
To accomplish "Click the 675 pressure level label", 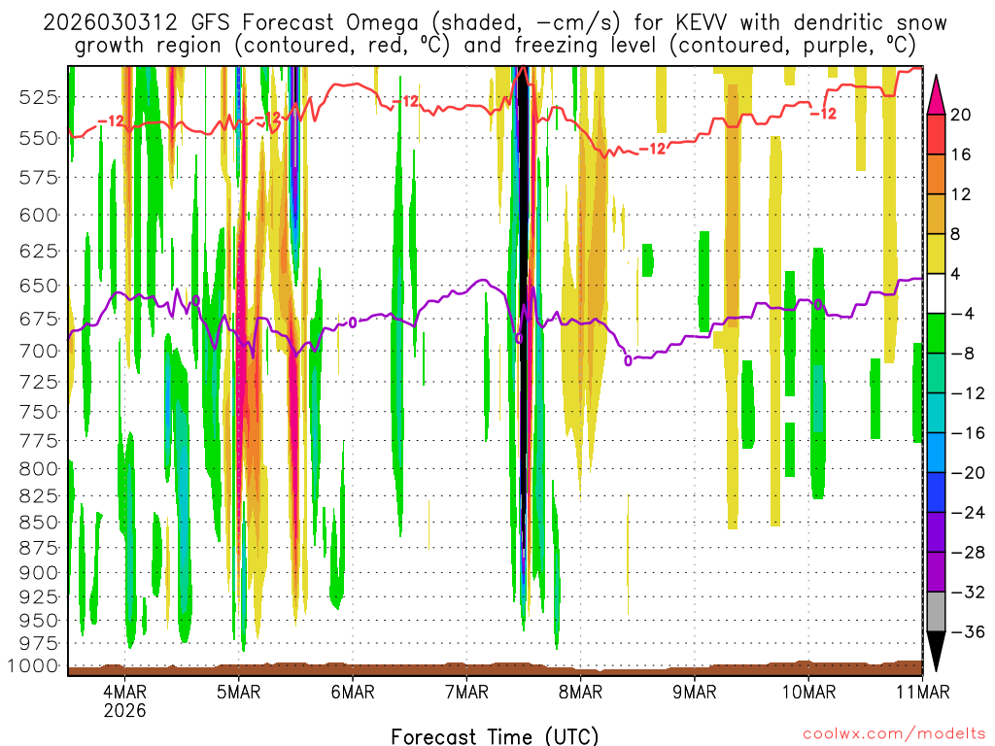I will tap(38, 319).
